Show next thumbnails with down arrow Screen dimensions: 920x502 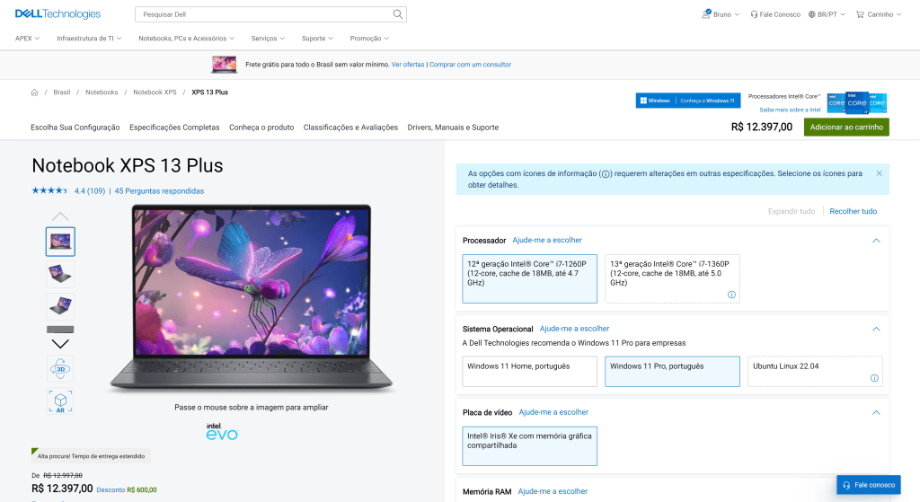pos(60,344)
